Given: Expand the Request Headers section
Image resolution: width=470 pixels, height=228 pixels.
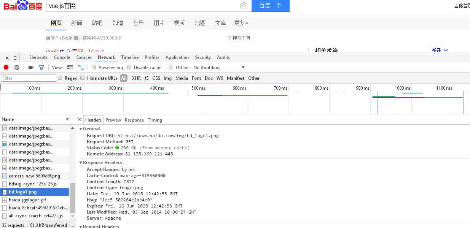Looking at the screenshot, I should point(81,226).
